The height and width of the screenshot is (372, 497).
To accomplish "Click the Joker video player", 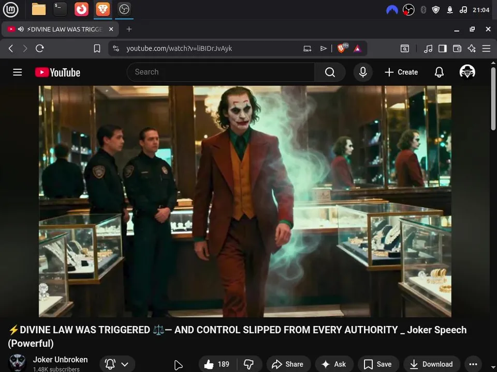I will (245, 201).
